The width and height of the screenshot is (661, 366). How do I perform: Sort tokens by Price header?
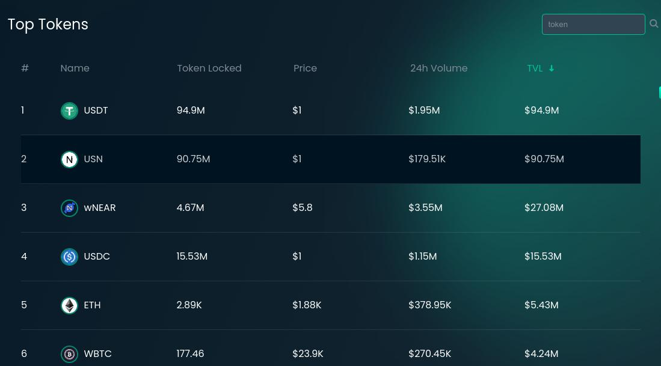point(305,69)
